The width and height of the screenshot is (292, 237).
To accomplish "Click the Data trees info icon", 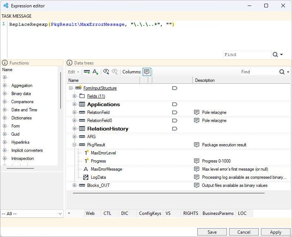I will click(69, 63).
